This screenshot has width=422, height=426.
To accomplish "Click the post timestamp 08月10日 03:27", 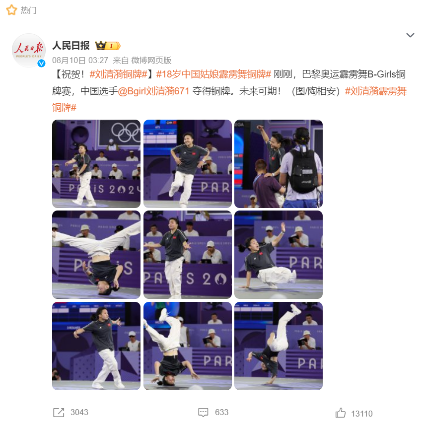I will (80, 60).
